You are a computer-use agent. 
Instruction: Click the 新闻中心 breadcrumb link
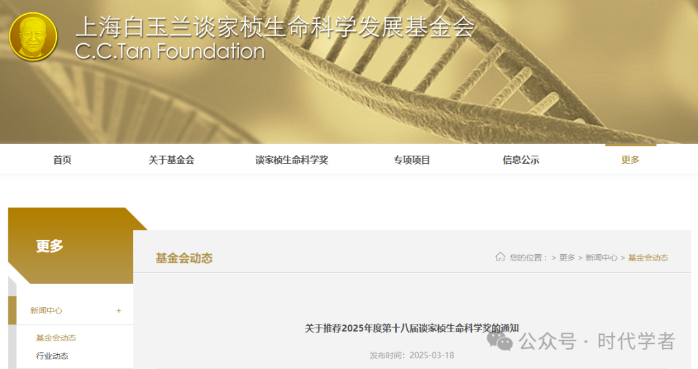[x=602, y=258]
